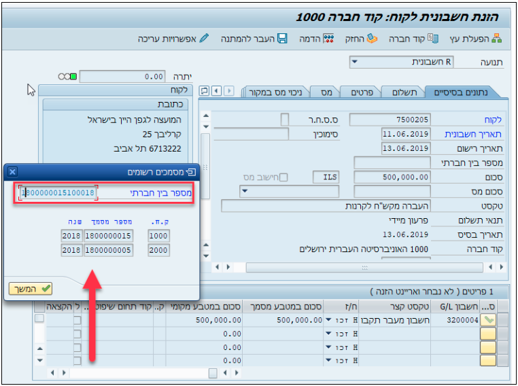518x386 pixels.
Task: Click the יתרה balance field
Action: (x=122, y=77)
